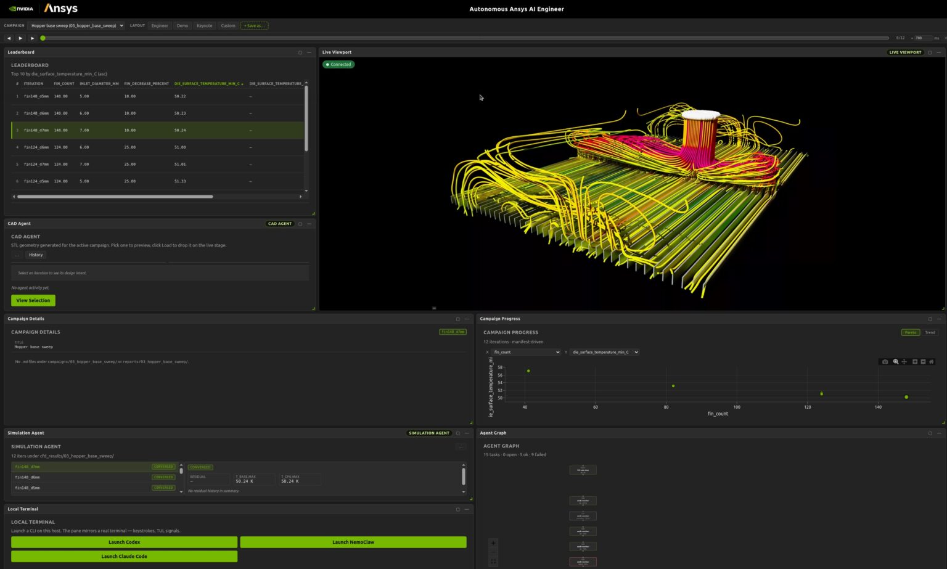The image size is (947, 569).
Task: Select the Engineer layout
Action: (160, 26)
